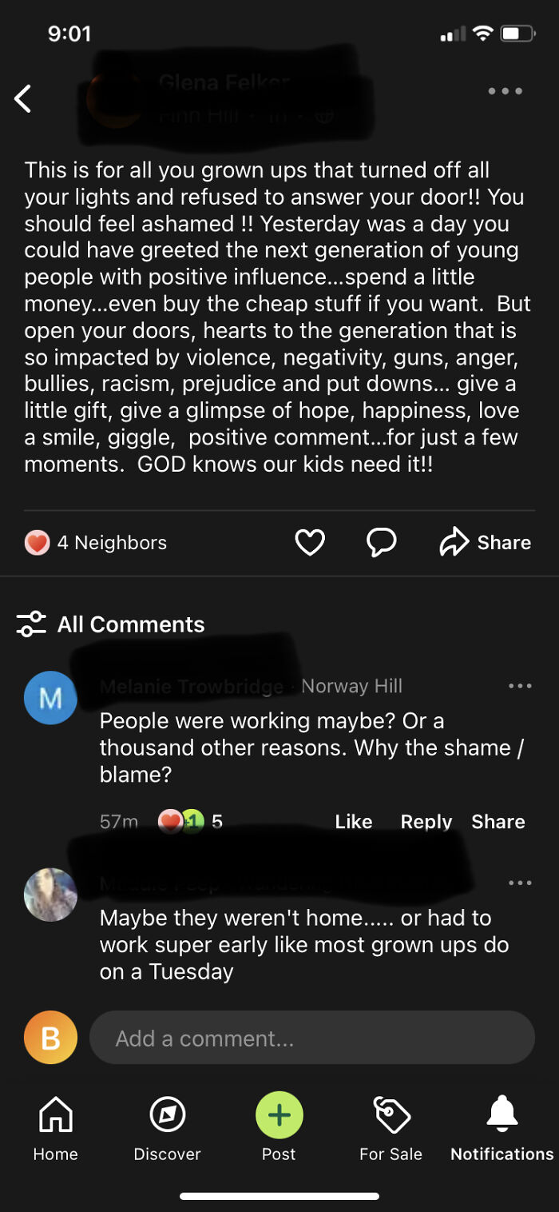This screenshot has width=559, height=1212.
Task: Tap Like on Melanie's comment
Action: (353, 821)
